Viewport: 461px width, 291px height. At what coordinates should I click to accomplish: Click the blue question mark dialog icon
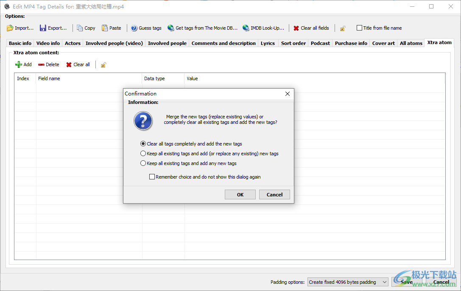(x=143, y=120)
